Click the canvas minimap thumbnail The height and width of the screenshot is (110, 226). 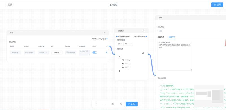click(209, 96)
